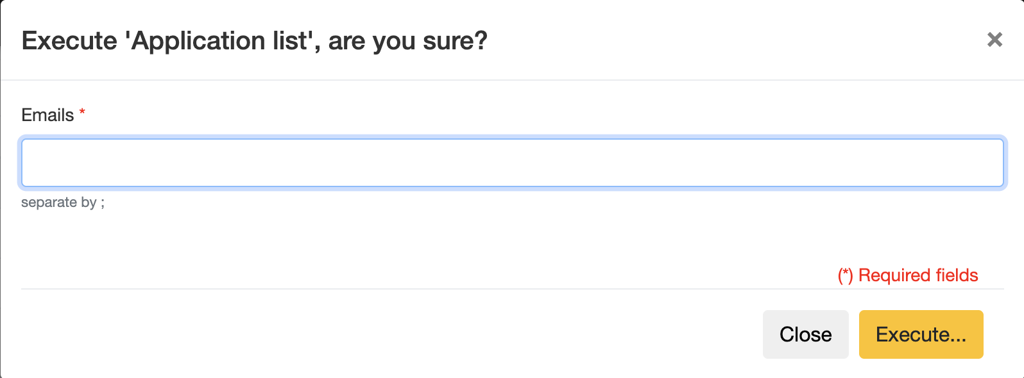Click the 'separate by ;' hint text
Image resolution: width=1024 pixels, height=378 pixels.
(x=63, y=202)
